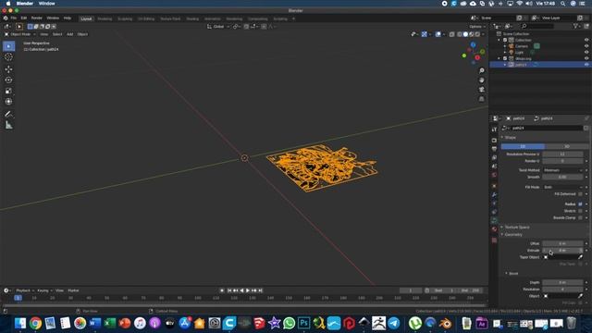
Task: Open Photoshop from the Dock
Action: (x=303, y=323)
